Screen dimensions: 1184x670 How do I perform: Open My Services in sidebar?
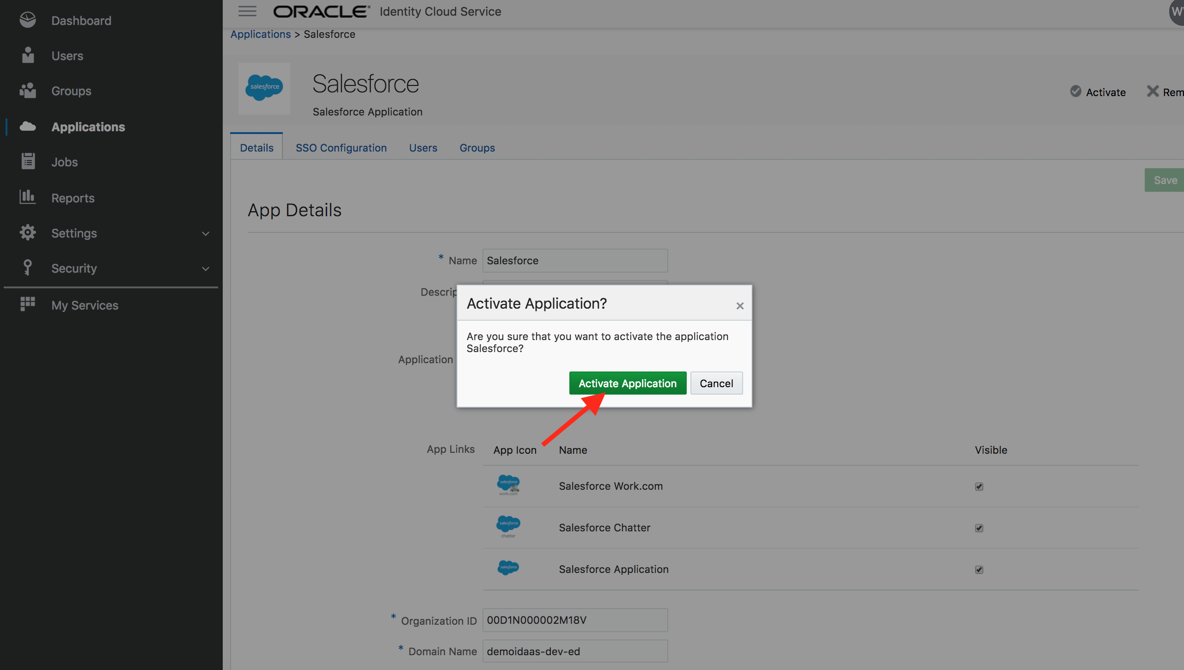click(x=85, y=305)
